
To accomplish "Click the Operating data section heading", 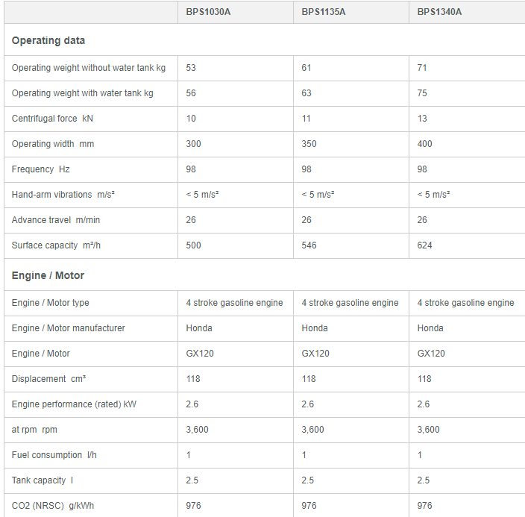I will coord(48,40).
